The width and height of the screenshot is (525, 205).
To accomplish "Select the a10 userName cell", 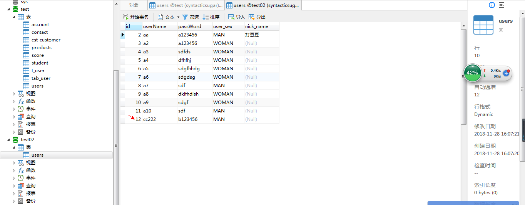I will (x=159, y=111).
